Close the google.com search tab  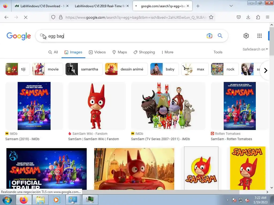188,6
